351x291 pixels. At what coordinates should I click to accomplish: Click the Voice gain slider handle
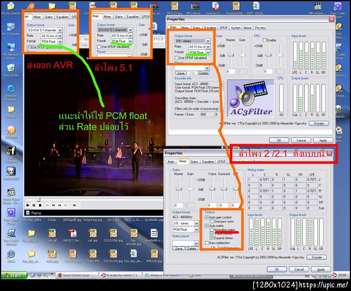212,189
